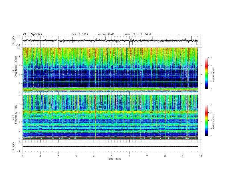226x175 pixels.
Task: Click the ch.2 spectrogram color bar
Action: [206, 120]
